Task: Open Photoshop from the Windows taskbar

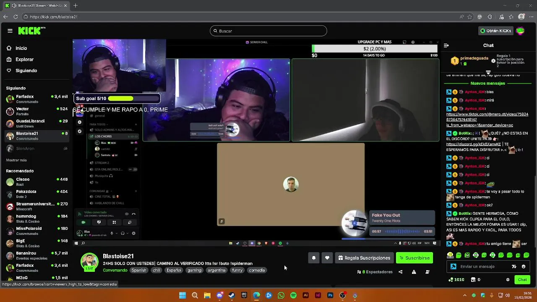Action: 330,295
